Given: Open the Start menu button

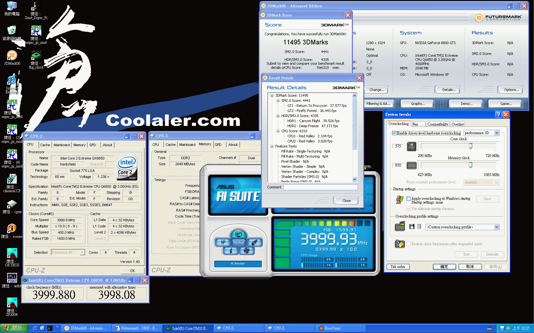Looking at the screenshot, I should click(x=14, y=328).
